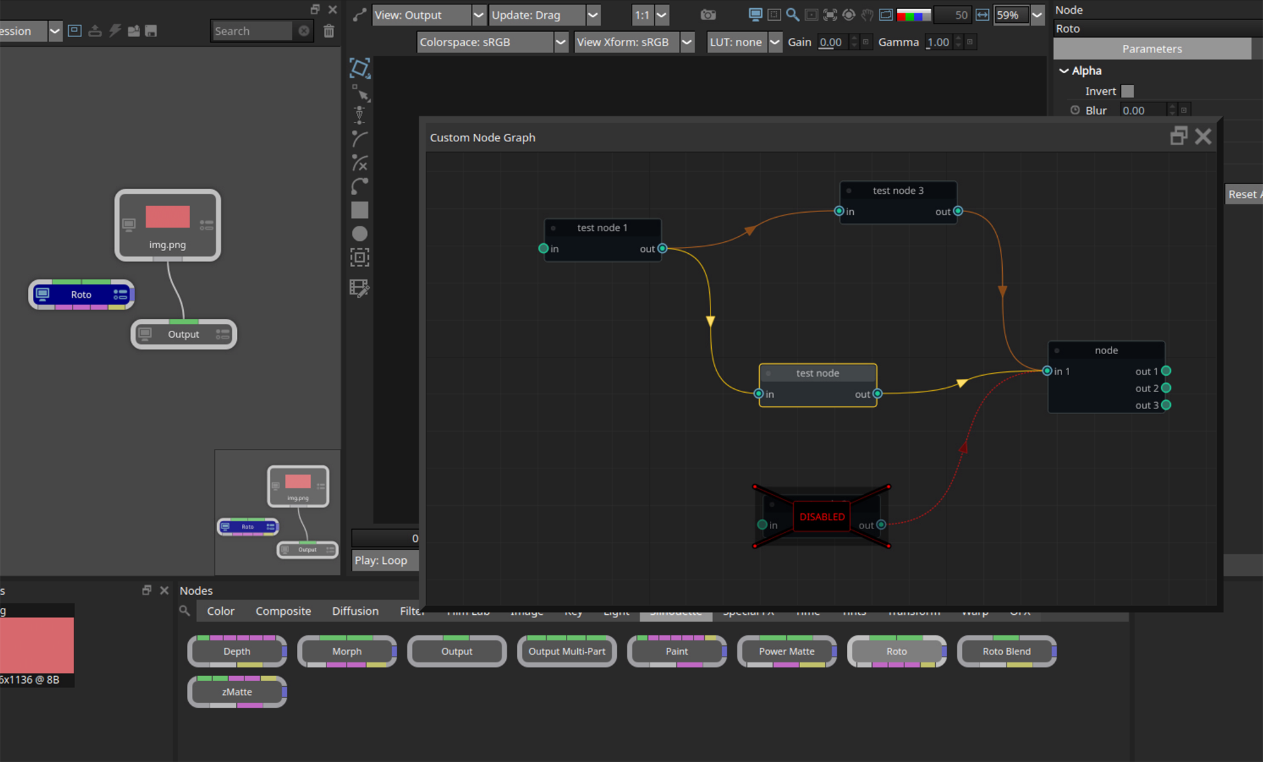Select the Paint node from Silhouette panel
This screenshot has height=762, width=1263.
[x=676, y=650]
